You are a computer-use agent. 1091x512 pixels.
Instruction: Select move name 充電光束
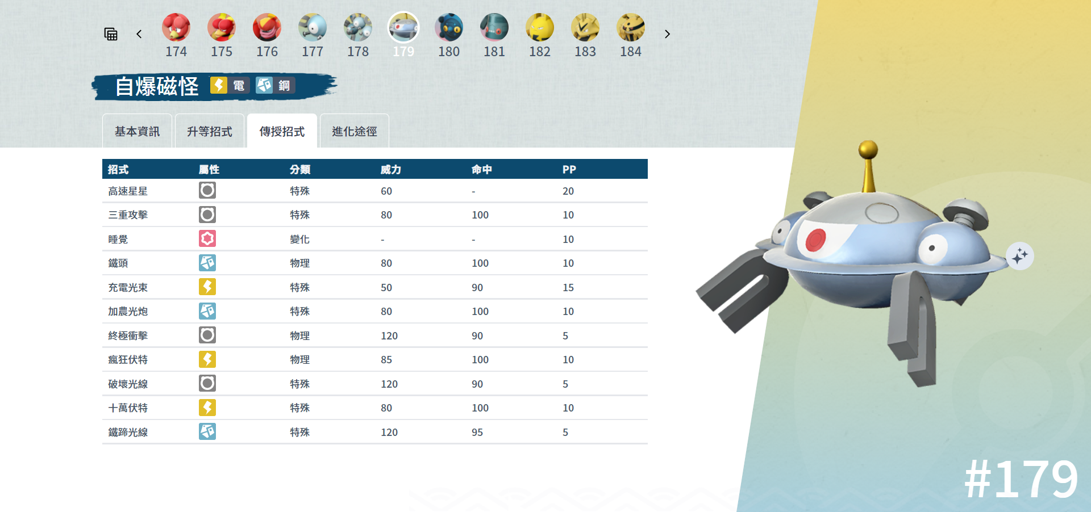click(128, 288)
